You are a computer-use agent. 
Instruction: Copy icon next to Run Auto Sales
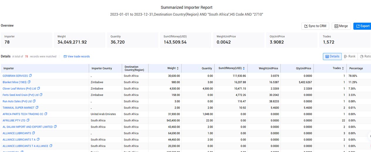click(x=34, y=101)
